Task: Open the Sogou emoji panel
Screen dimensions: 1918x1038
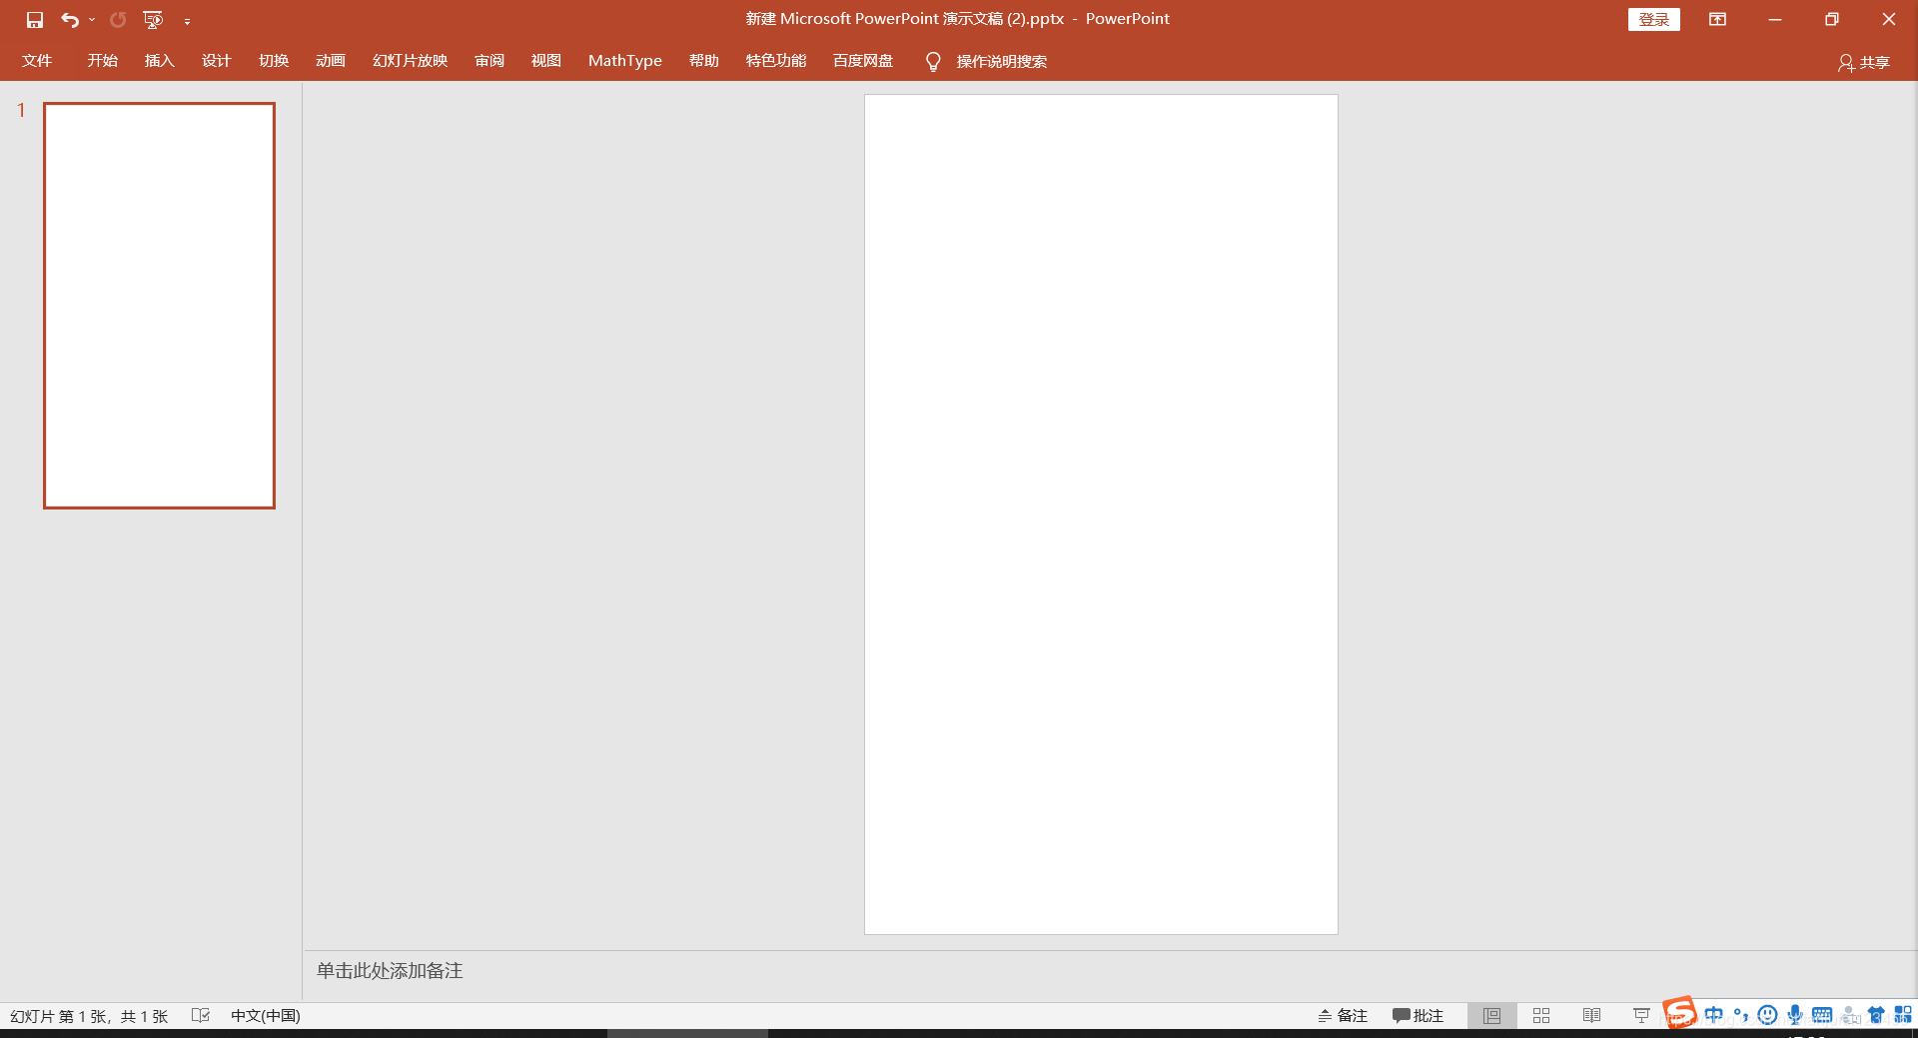Action: coord(1767,1015)
